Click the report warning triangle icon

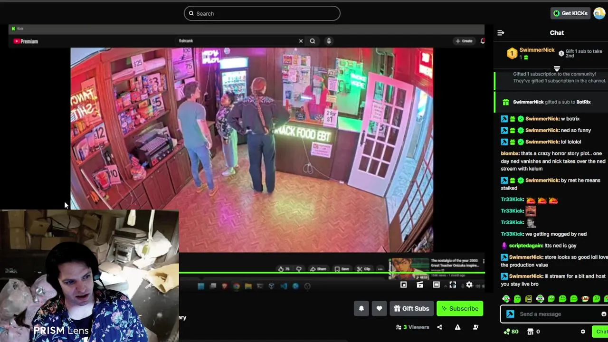[457, 327]
